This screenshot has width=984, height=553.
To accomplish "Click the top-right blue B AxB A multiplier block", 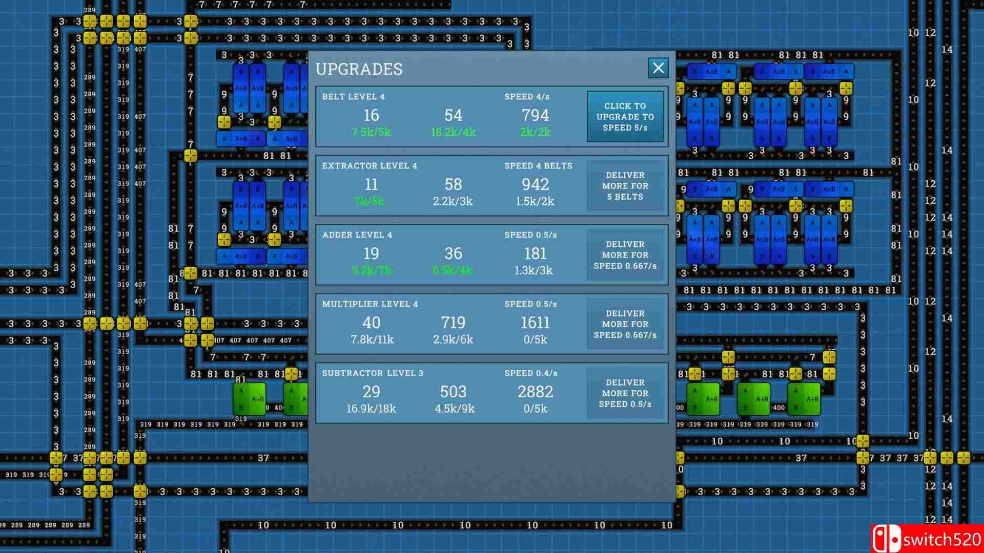I will click(829, 72).
